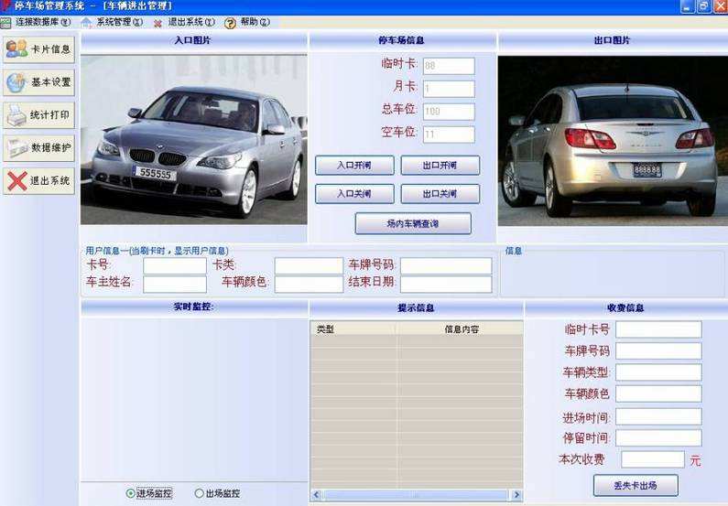Viewport: 728px width, 506px height.
Task: Focus the 车主姓名 input field
Action: 174,284
